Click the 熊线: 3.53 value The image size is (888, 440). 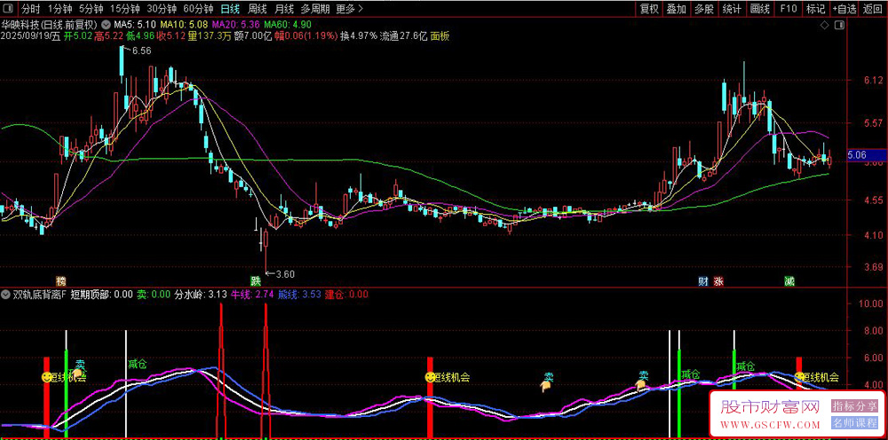299,295
